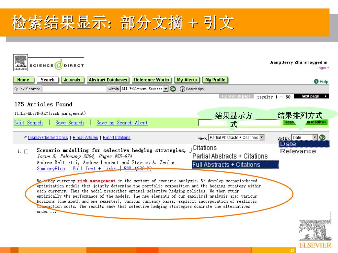338x253 pixels.
Task: Select Date in the sort list
Action: pos(304,144)
